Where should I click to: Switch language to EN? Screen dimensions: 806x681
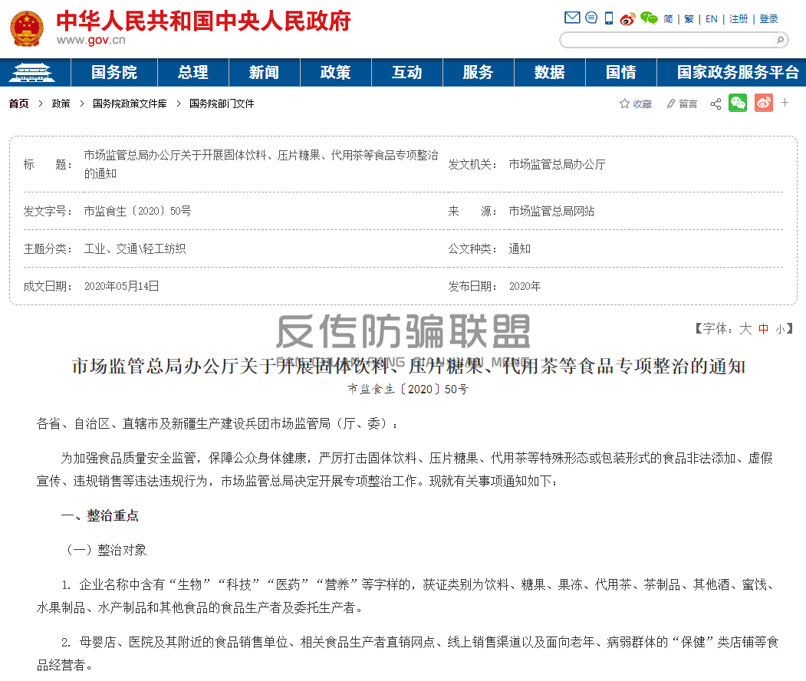(x=712, y=19)
